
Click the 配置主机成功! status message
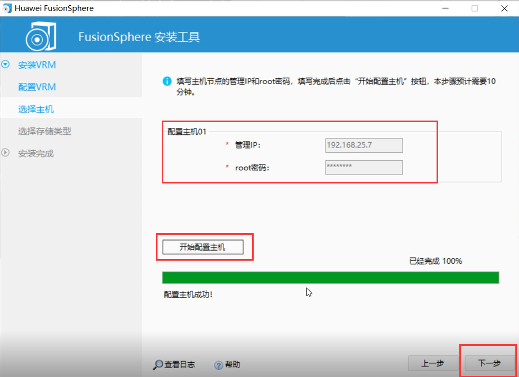pos(188,295)
